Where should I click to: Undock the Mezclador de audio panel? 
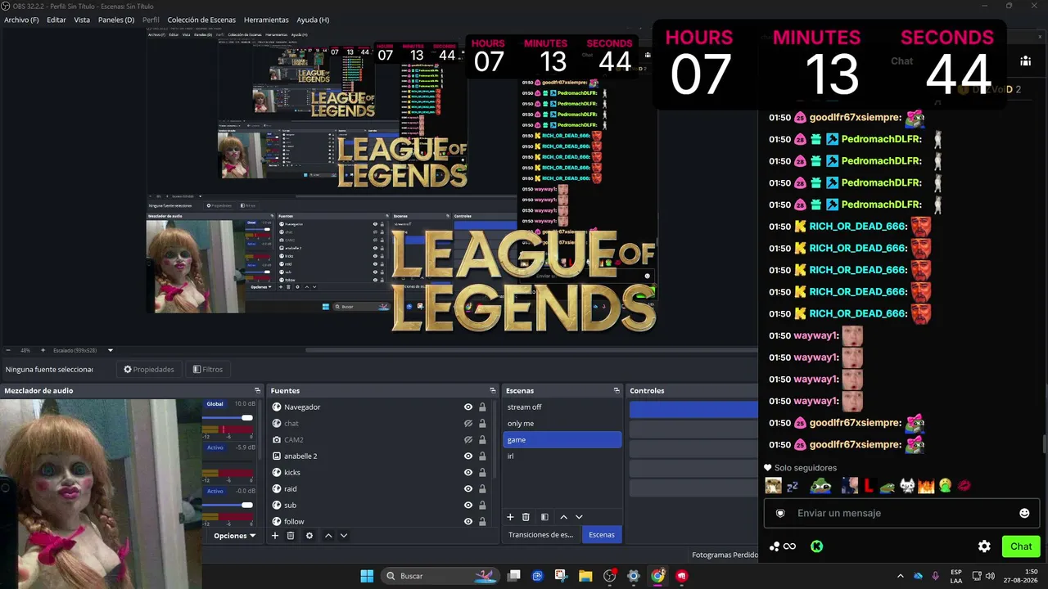(257, 391)
